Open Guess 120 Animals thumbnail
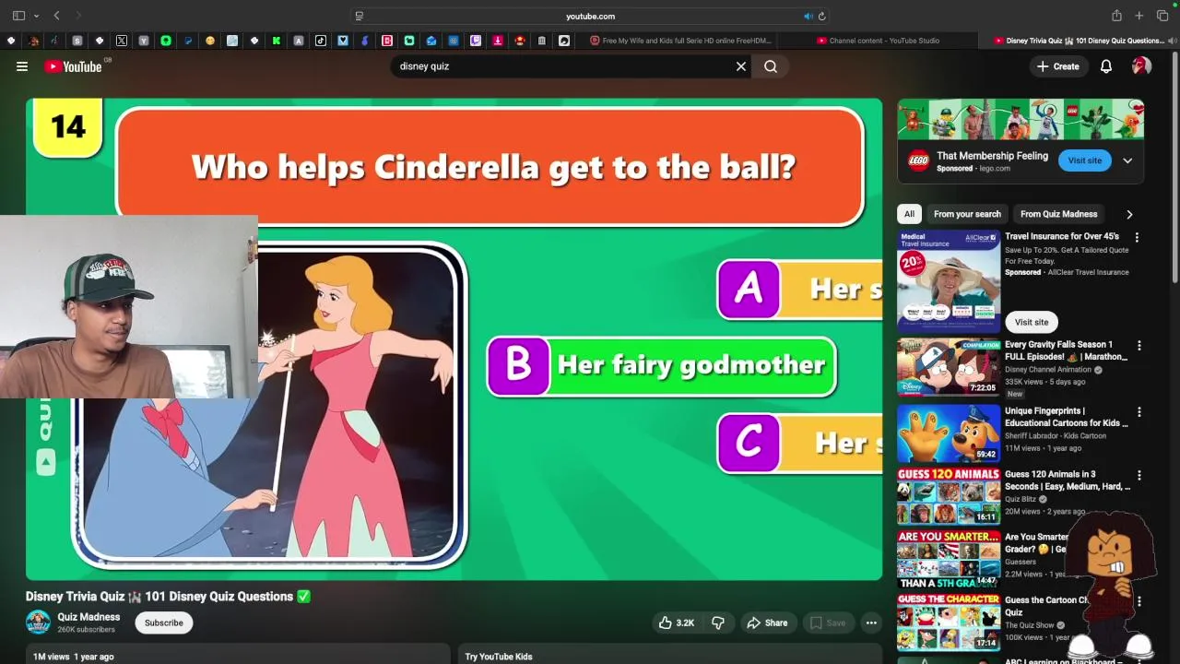 pos(949,496)
